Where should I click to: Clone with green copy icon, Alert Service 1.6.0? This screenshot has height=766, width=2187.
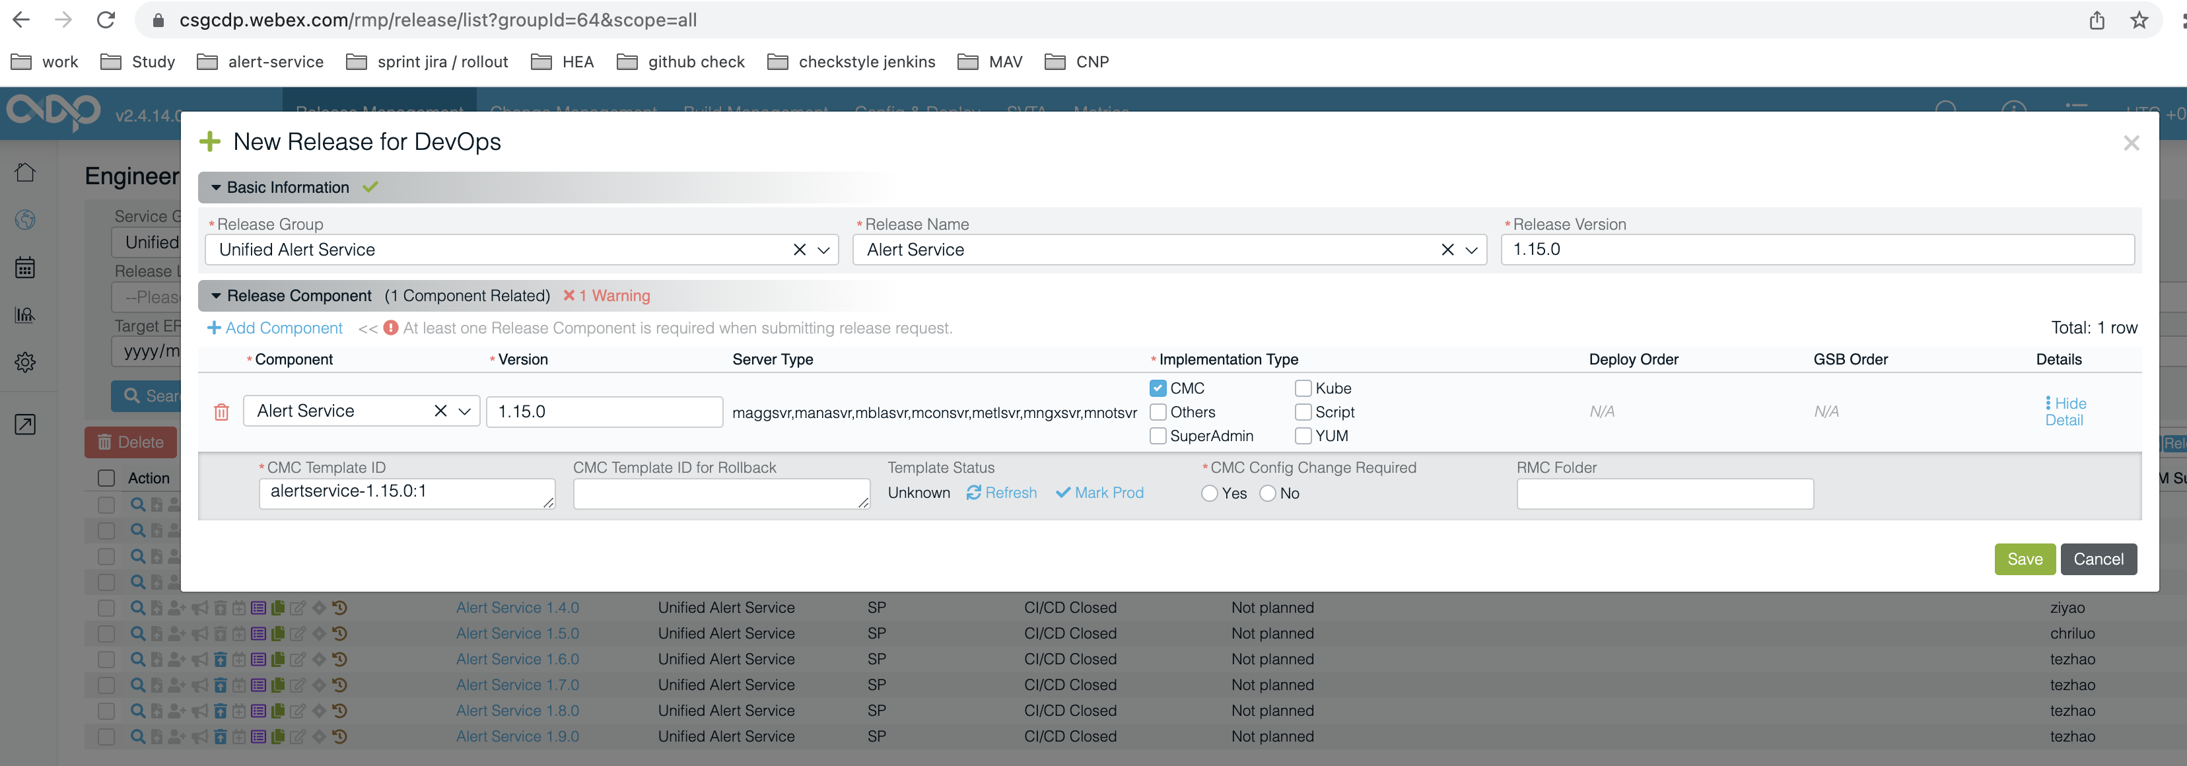tap(277, 659)
